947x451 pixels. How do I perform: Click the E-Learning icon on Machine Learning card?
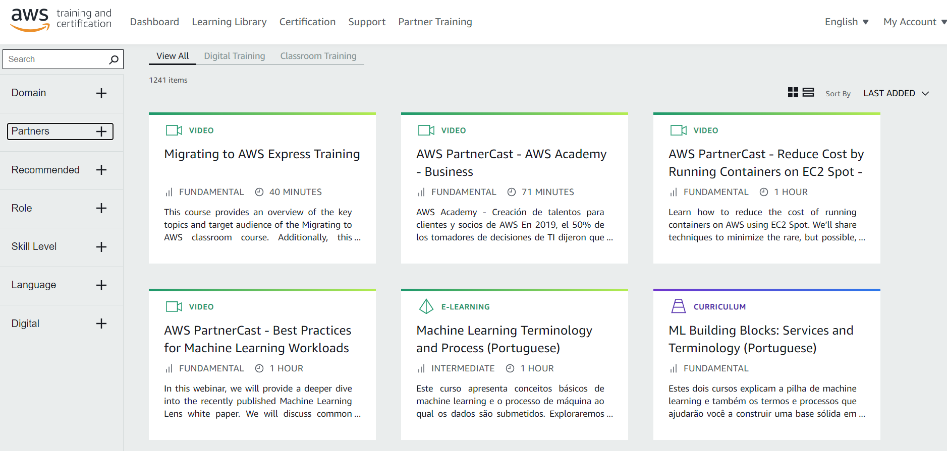tap(426, 306)
